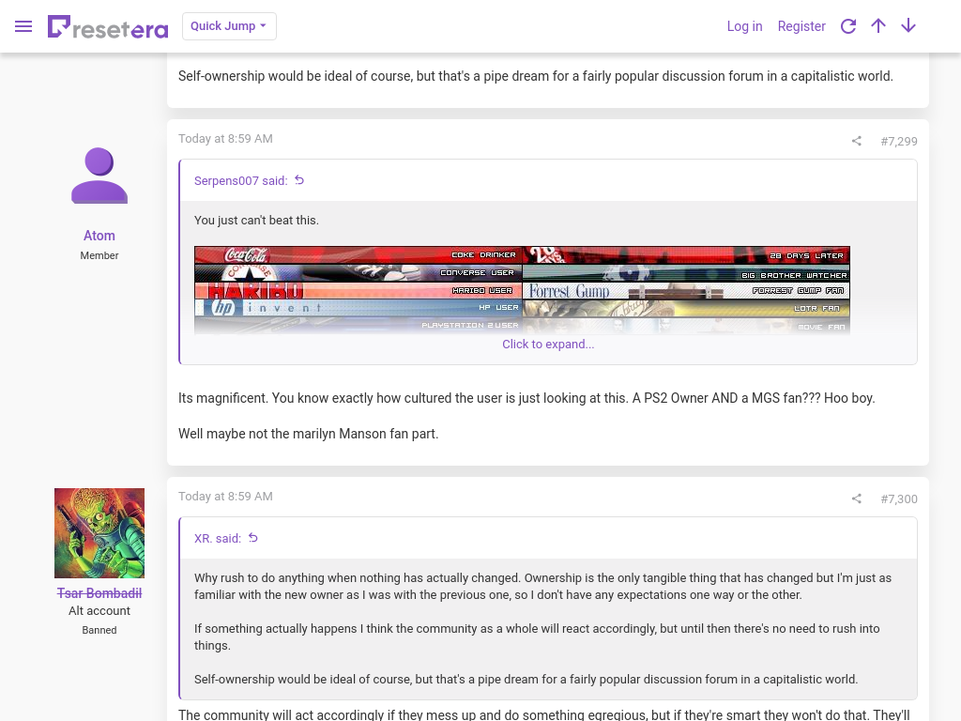Open permalink for post #7,299
Image resolution: width=961 pixels, height=721 pixels.
[898, 141]
